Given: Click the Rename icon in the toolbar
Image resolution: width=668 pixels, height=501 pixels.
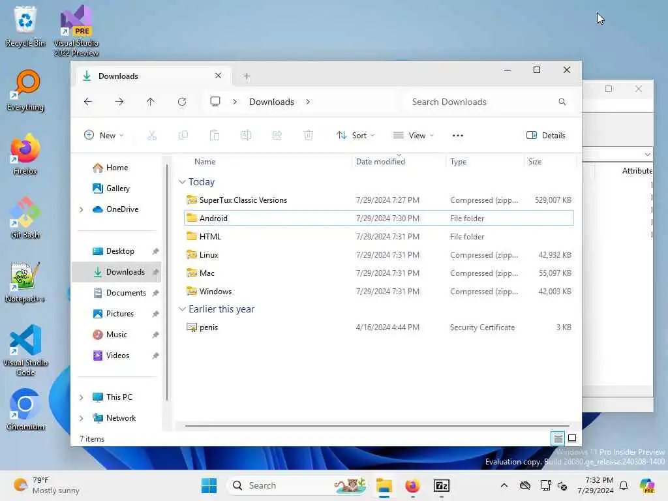Looking at the screenshot, I should coord(246,136).
